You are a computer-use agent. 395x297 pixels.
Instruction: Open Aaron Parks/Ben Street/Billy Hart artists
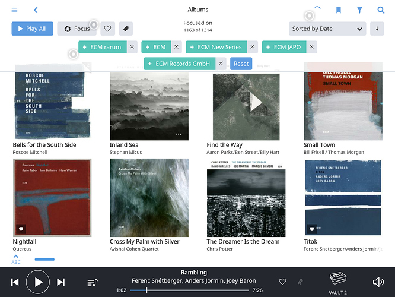[x=243, y=152]
